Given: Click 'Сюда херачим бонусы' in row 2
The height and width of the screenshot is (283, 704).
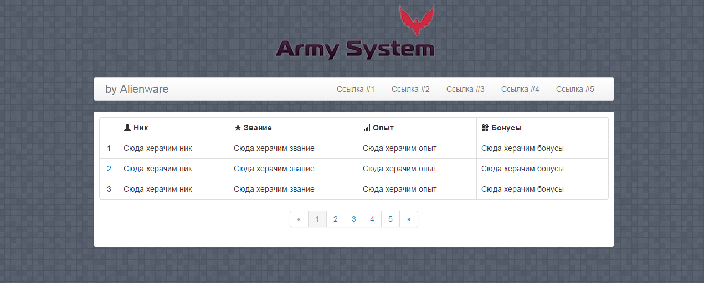Looking at the screenshot, I should point(522,169).
